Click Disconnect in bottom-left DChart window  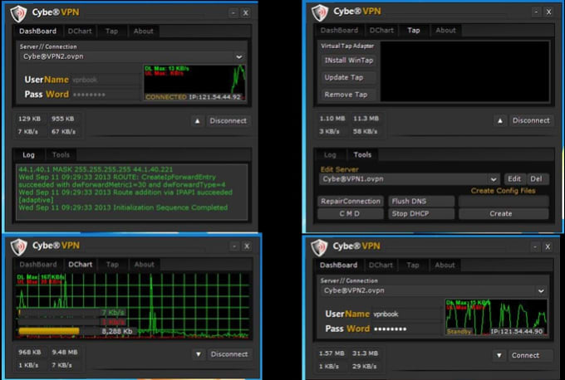coord(229,354)
